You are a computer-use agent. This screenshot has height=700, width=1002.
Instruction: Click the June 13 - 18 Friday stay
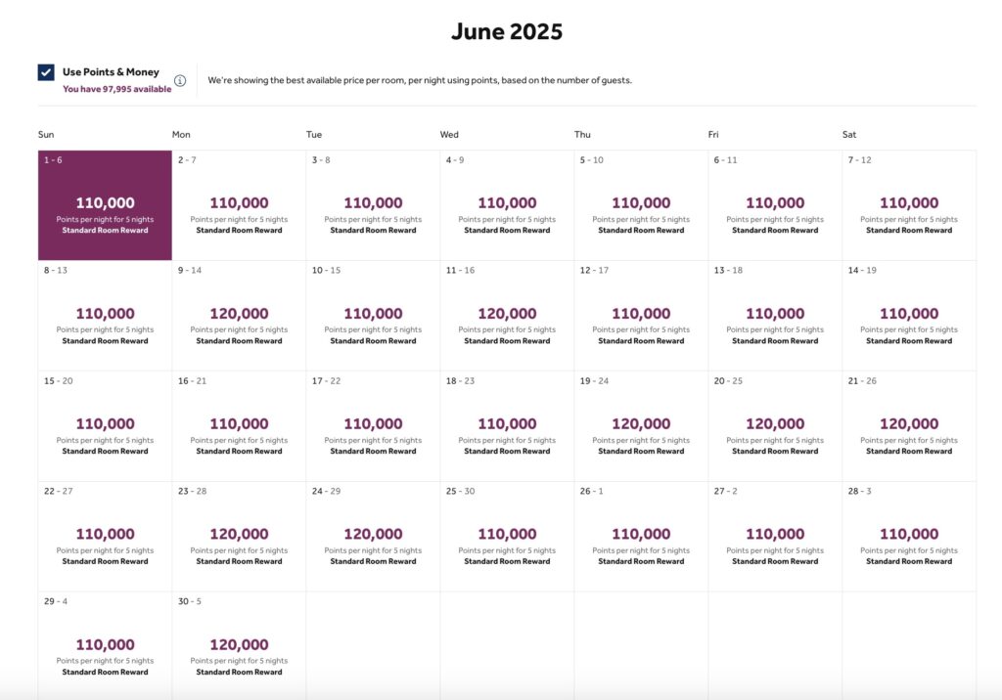(x=775, y=316)
